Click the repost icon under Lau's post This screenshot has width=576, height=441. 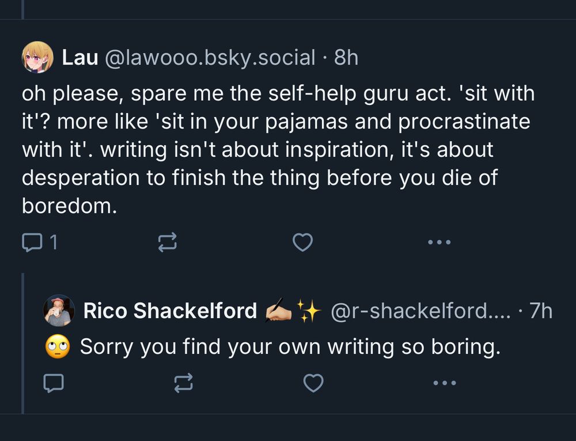[167, 242]
